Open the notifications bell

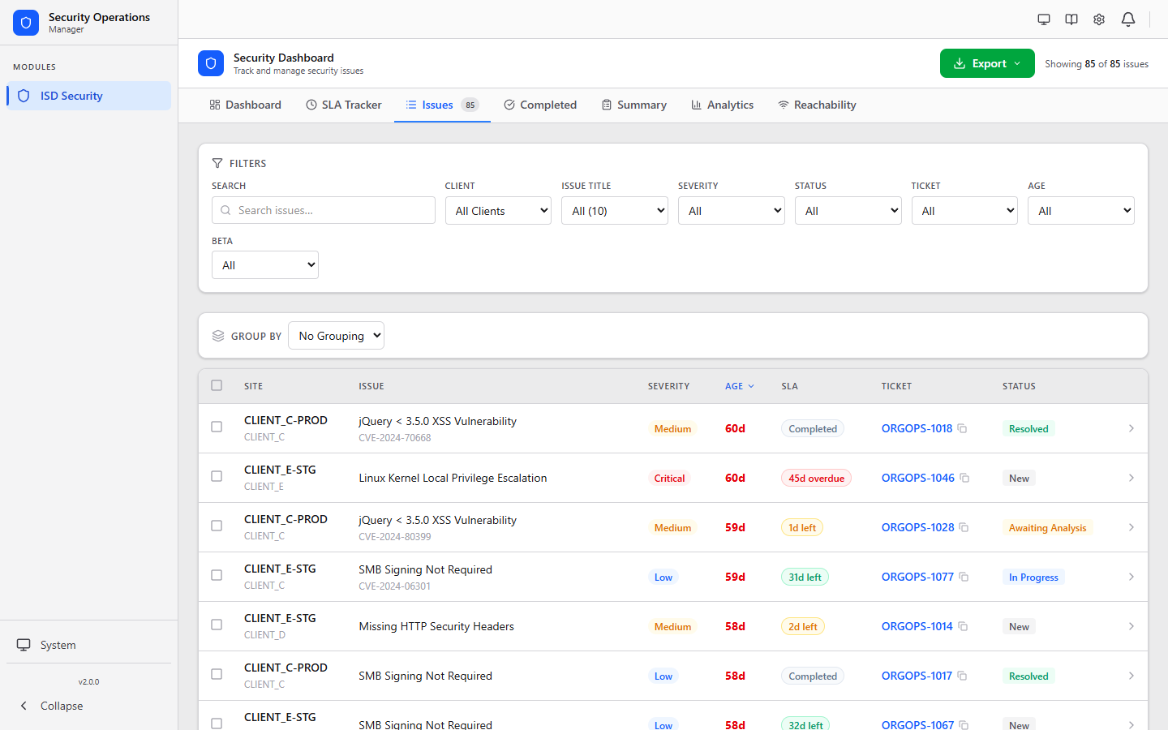tap(1128, 19)
